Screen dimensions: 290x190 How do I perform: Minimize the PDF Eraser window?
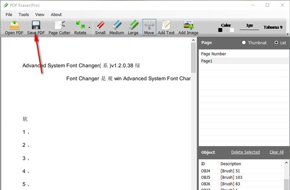(253, 5)
